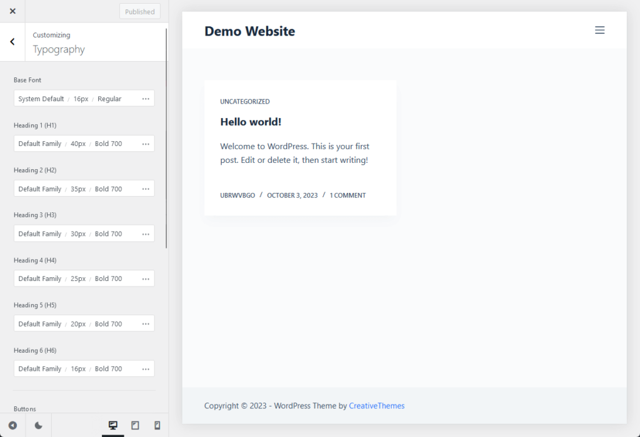The width and height of the screenshot is (640, 437).
Task: Visit the CreativeThemes footer link
Action: coord(377,406)
